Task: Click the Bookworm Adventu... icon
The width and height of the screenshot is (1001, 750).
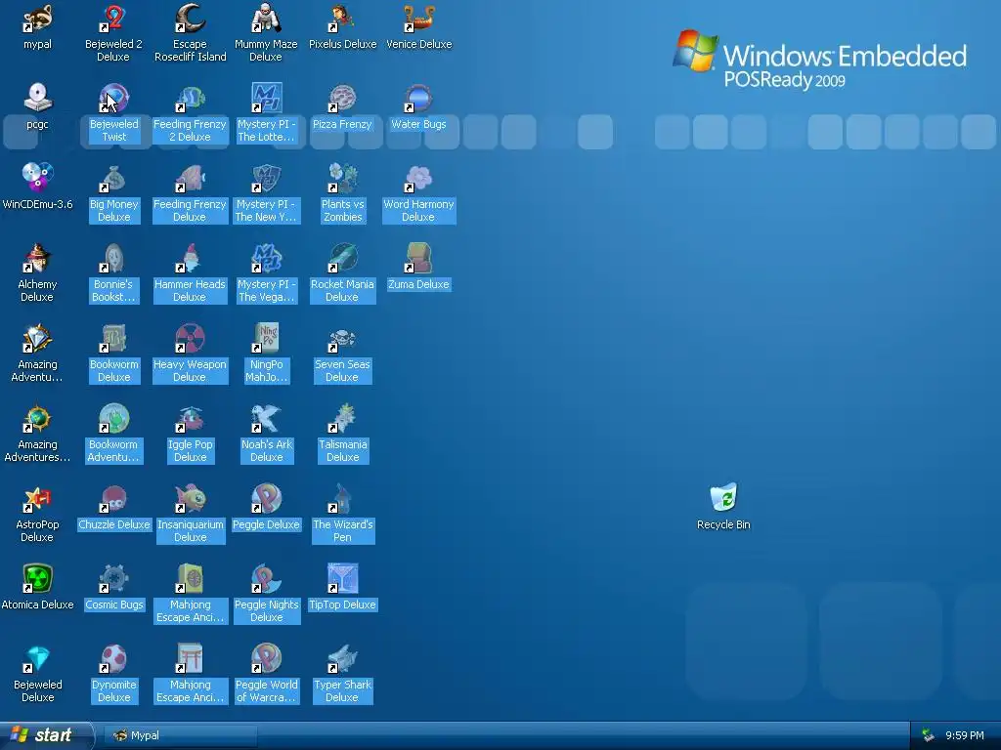Action: pos(113,418)
